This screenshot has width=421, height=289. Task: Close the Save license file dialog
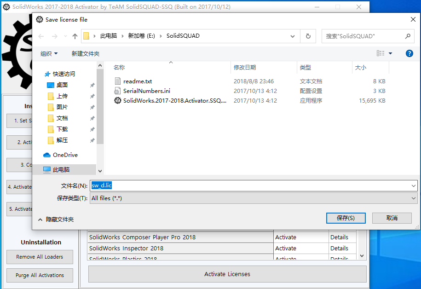(413, 19)
